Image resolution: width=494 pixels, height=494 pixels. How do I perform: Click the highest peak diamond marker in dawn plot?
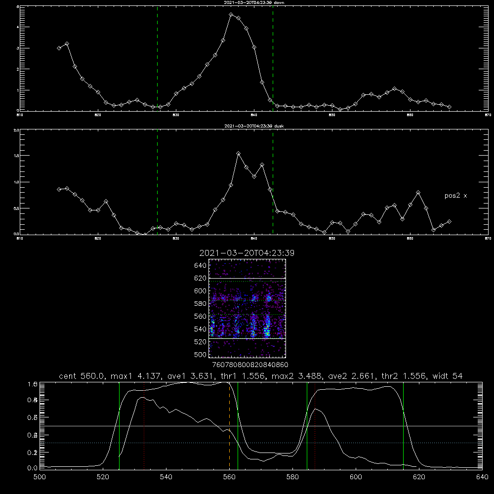pyautogui.click(x=231, y=14)
